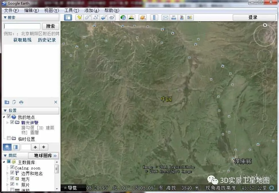Click the print search results icon
The image size is (279, 193).
[21, 102]
